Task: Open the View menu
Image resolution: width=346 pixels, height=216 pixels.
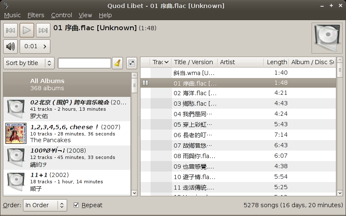Action: [85, 15]
